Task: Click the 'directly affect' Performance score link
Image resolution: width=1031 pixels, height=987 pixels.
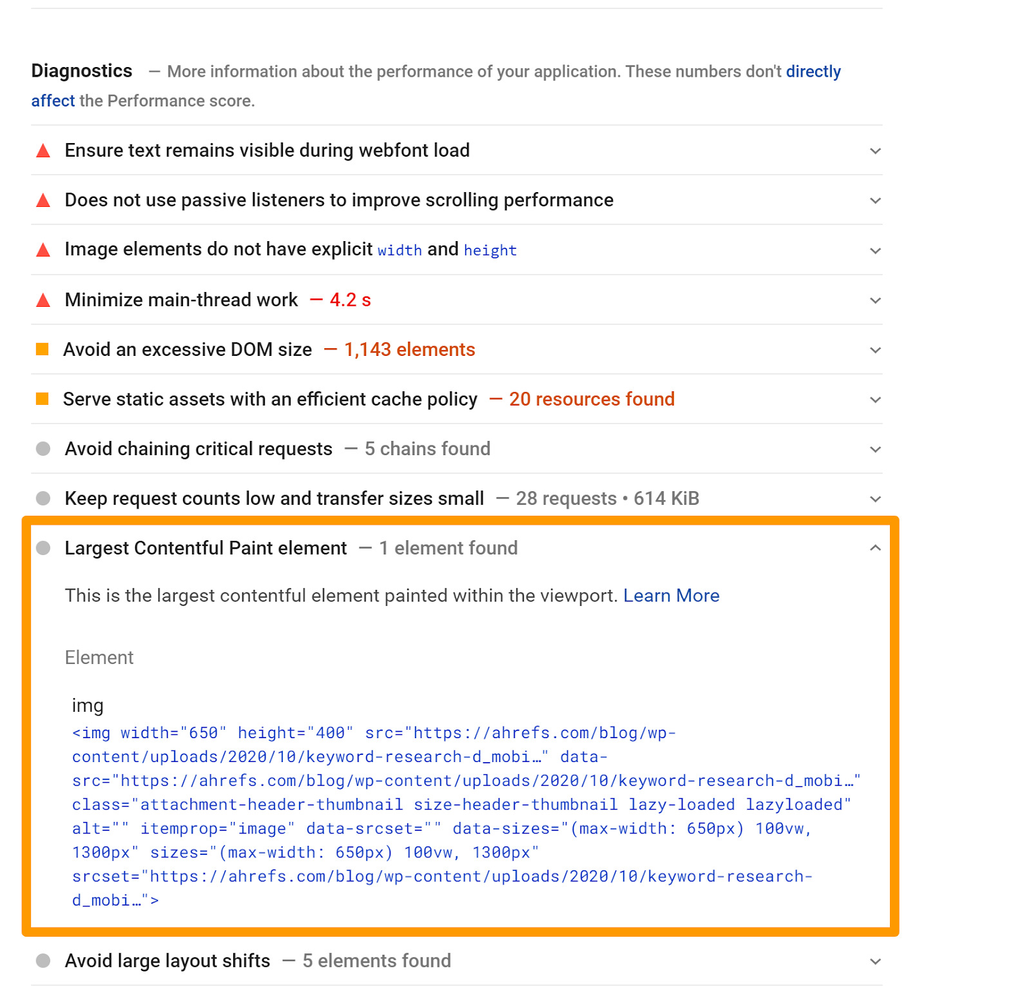Action: tap(813, 72)
